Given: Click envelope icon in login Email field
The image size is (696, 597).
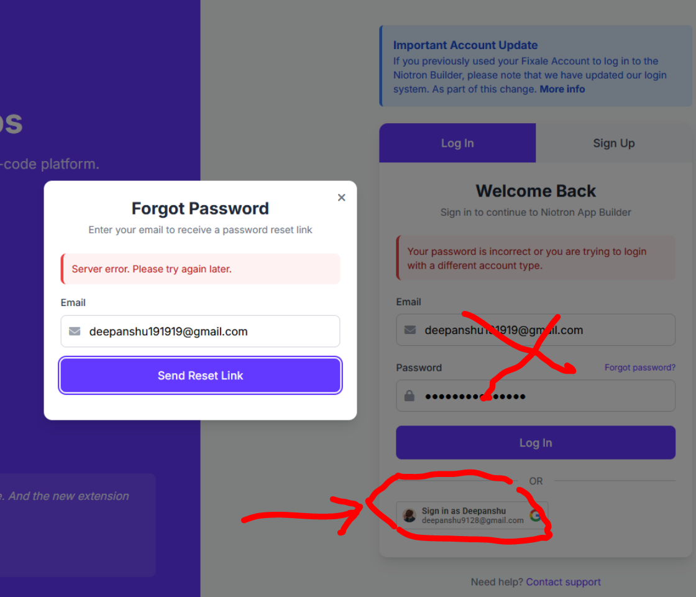Looking at the screenshot, I should (x=410, y=330).
